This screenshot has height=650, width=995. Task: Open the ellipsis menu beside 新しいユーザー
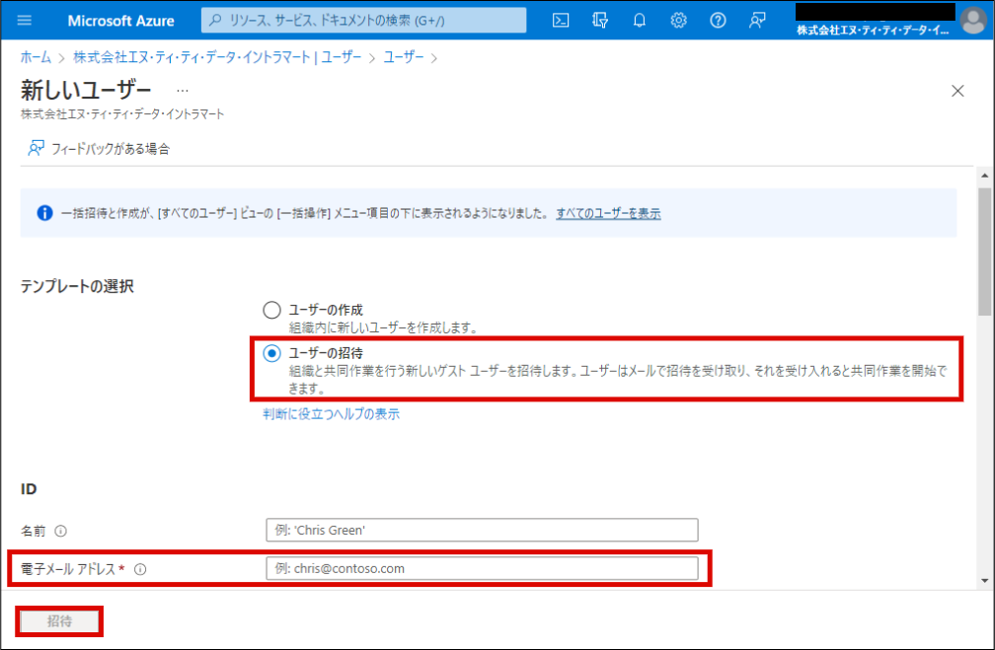[x=182, y=91]
